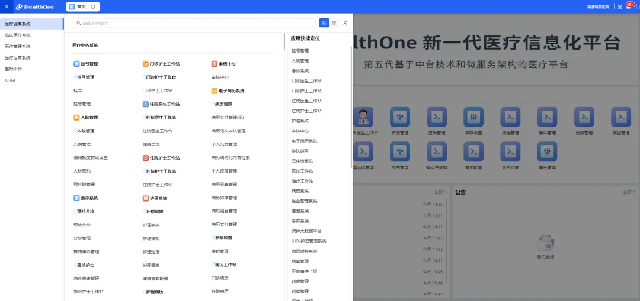Click the 电子病历系统 yellow category icon
This screenshot has height=301, width=640.
click(215, 91)
